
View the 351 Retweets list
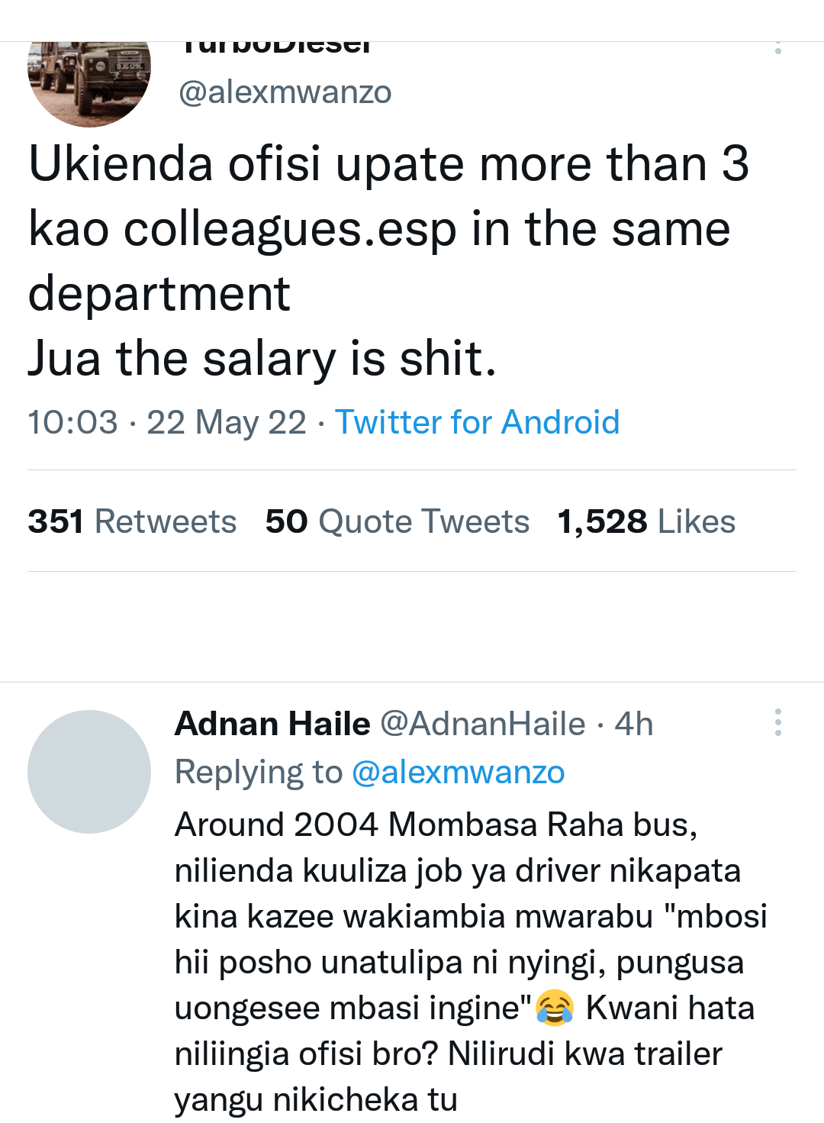tap(132, 521)
